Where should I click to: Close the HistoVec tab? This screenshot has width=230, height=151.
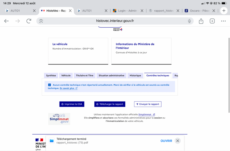[x=70, y=11]
